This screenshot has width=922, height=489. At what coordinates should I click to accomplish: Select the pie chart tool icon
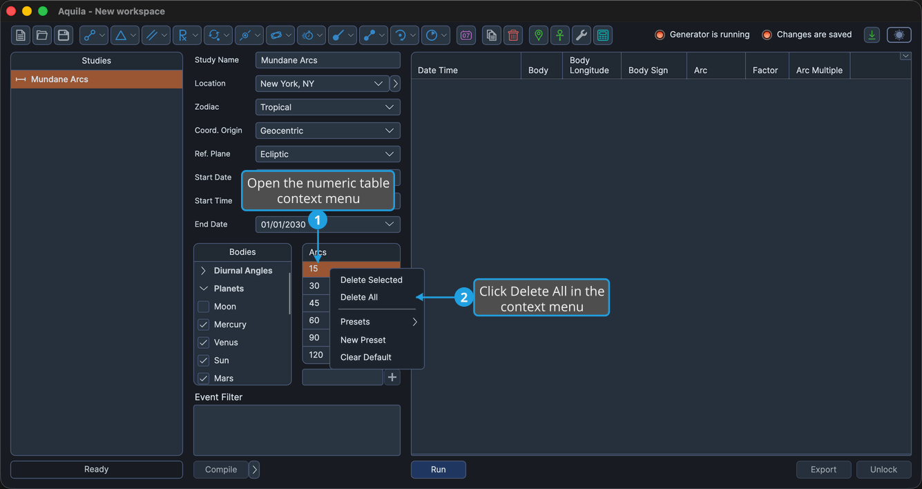[432, 35]
